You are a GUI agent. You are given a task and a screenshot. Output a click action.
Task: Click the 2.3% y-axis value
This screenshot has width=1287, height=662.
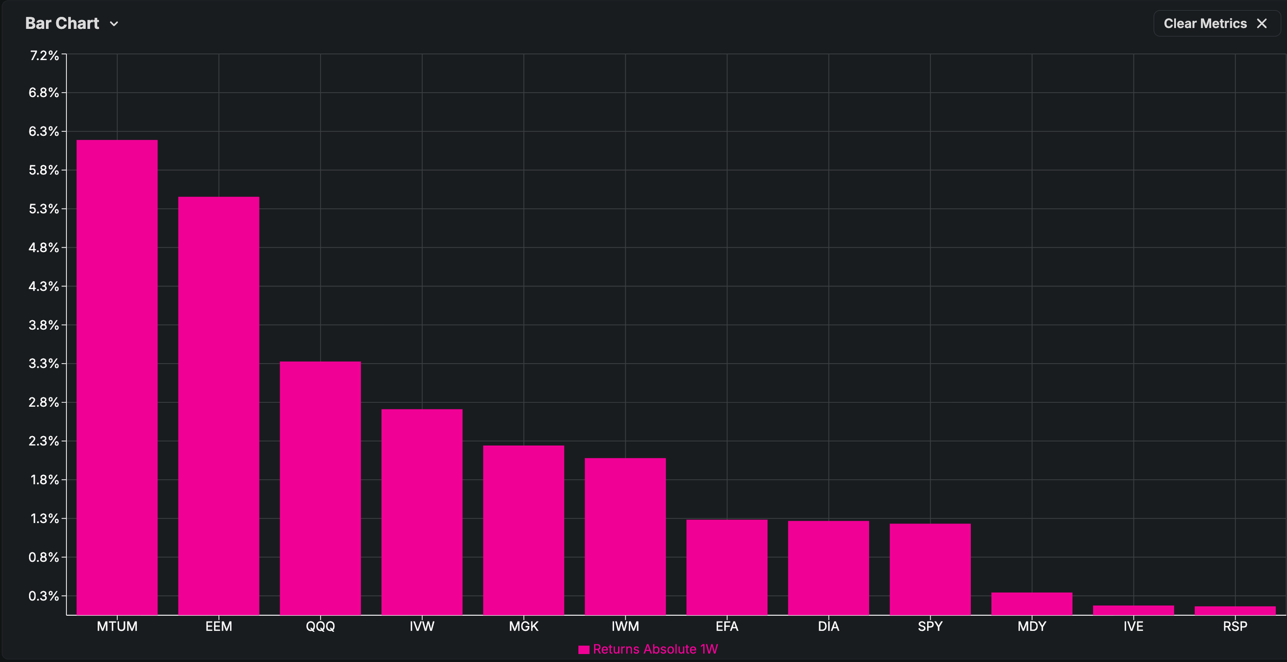click(44, 441)
